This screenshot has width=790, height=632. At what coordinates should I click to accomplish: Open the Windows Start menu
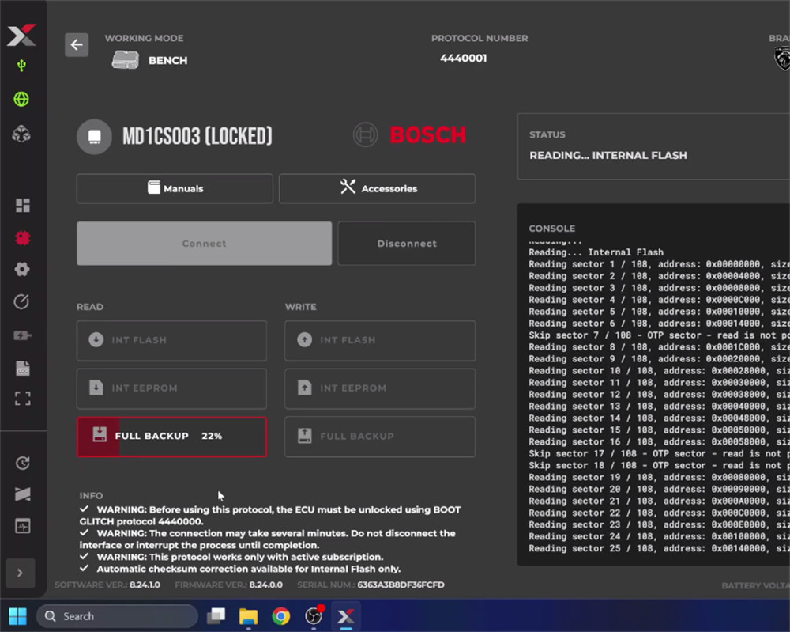coord(18,616)
